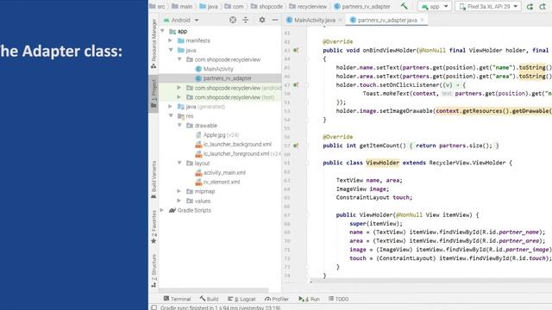
Task: Expand com.shopcode.recyclerview (androidTest) package
Action: point(179,88)
